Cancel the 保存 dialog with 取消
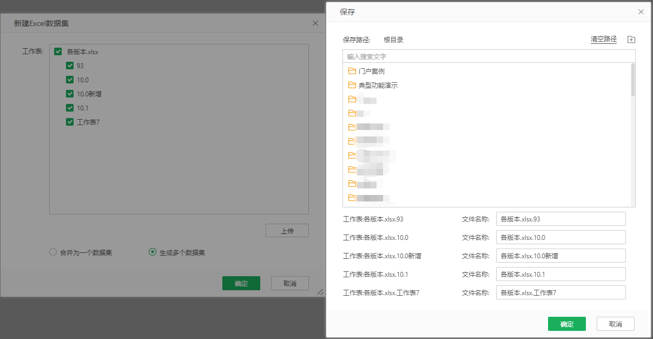The height and width of the screenshot is (339, 653). click(x=616, y=324)
